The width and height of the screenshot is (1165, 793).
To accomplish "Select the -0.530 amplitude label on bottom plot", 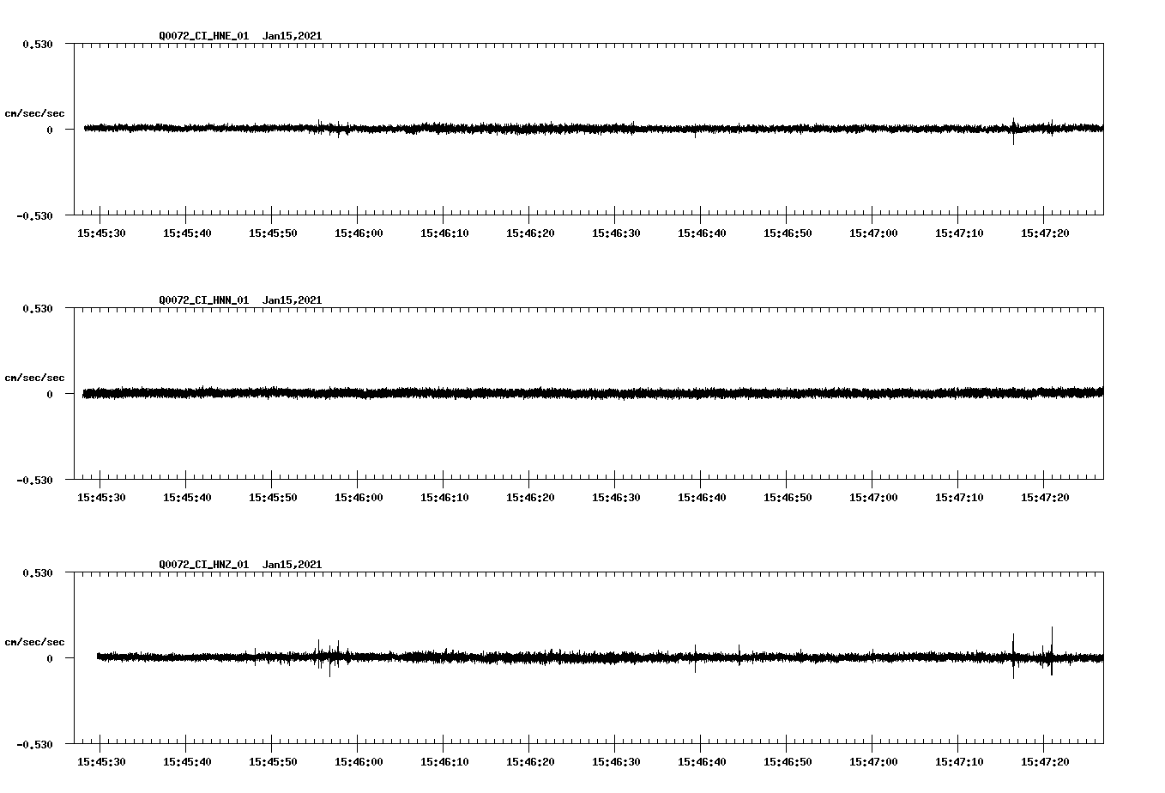I will pos(36,747).
